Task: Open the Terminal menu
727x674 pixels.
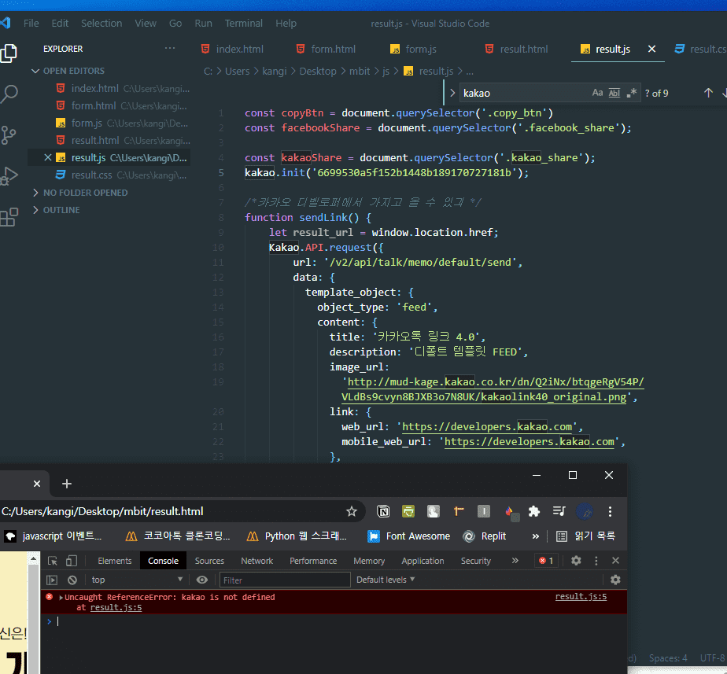Action: tap(243, 23)
